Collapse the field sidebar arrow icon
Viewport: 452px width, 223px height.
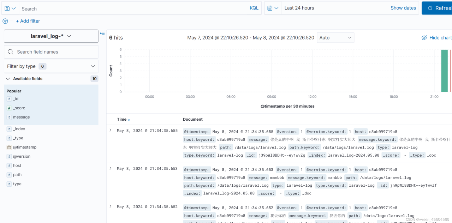pyautogui.click(x=102, y=34)
